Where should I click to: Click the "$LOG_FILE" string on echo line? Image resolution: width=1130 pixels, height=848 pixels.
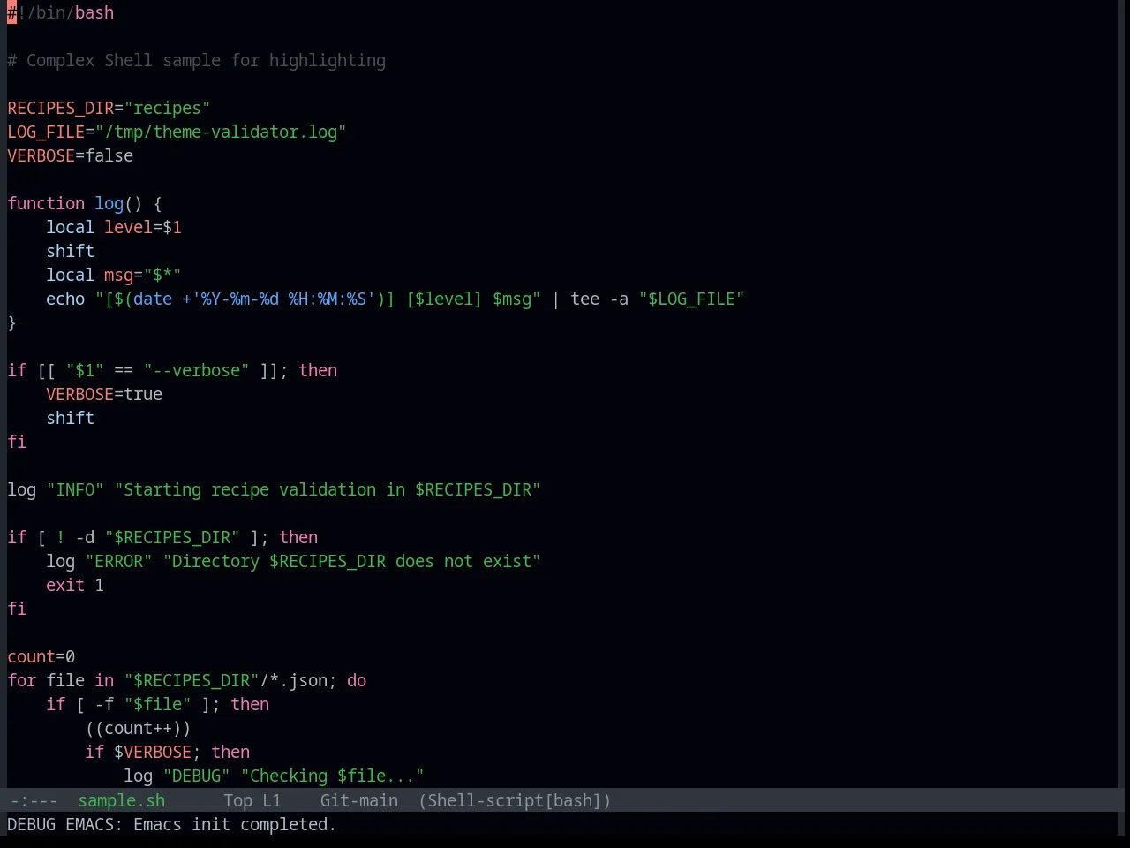click(692, 299)
